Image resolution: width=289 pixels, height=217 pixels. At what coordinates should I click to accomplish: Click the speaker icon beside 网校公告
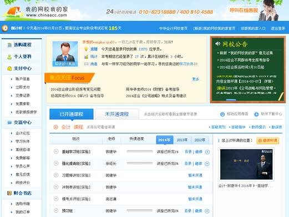(x=217, y=44)
